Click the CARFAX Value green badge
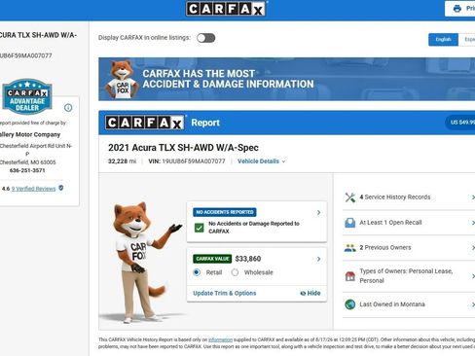Screen dimensions: 475x356 212,259
